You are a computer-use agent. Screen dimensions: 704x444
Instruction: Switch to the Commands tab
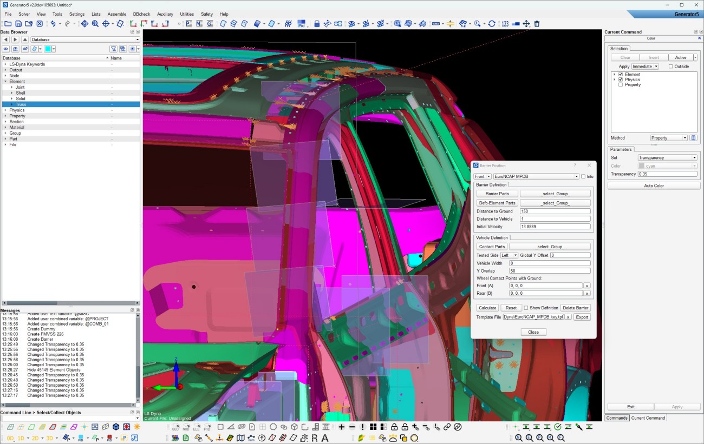(616, 418)
